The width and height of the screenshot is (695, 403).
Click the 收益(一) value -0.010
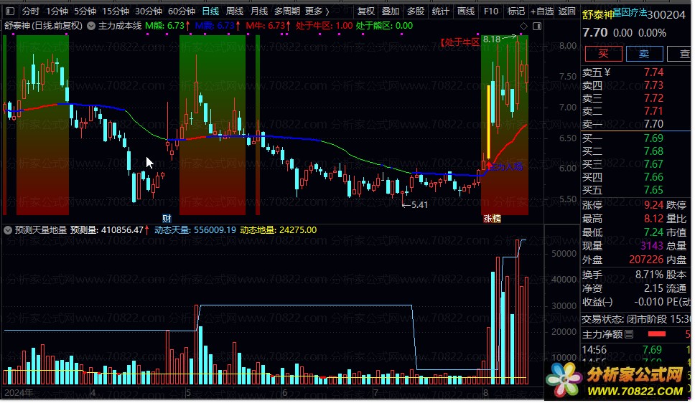click(648, 303)
